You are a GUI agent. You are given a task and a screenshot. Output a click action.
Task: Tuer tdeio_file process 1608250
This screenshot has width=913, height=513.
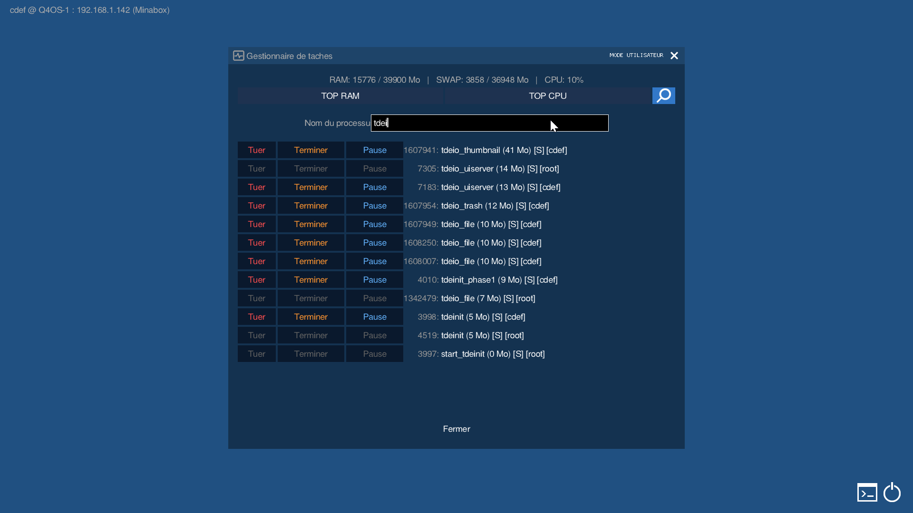(x=257, y=243)
